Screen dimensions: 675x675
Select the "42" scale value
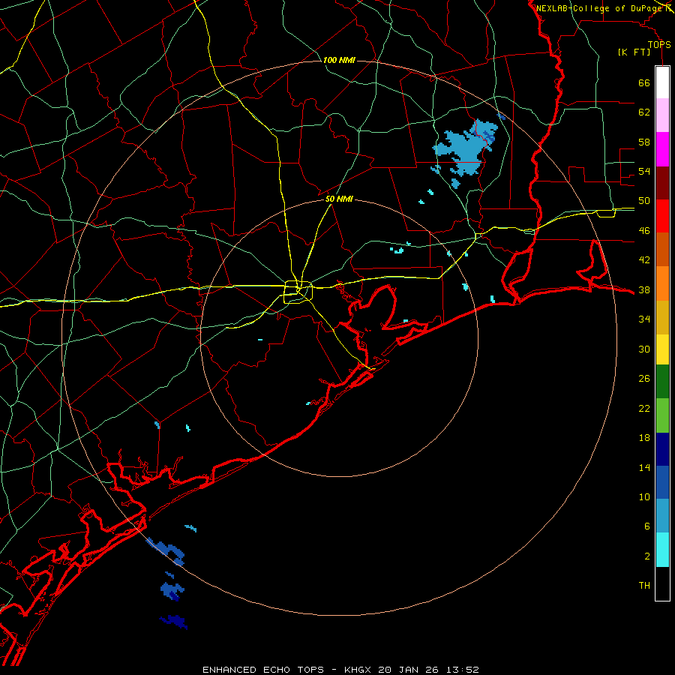tap(644, 260)
